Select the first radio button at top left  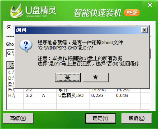coord(9,27)
